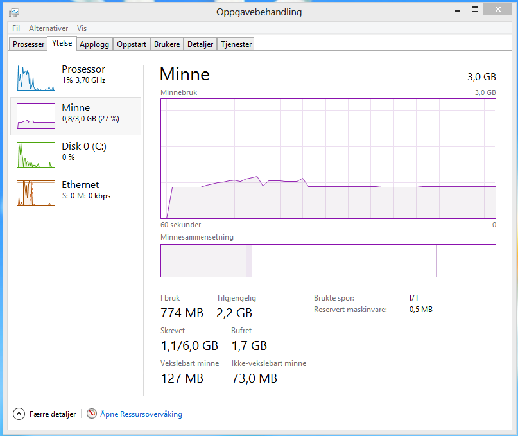Click the Brukte spor value I/T
Screen dimensions: 518x436
pyautogui.click(x=414, y=298)
